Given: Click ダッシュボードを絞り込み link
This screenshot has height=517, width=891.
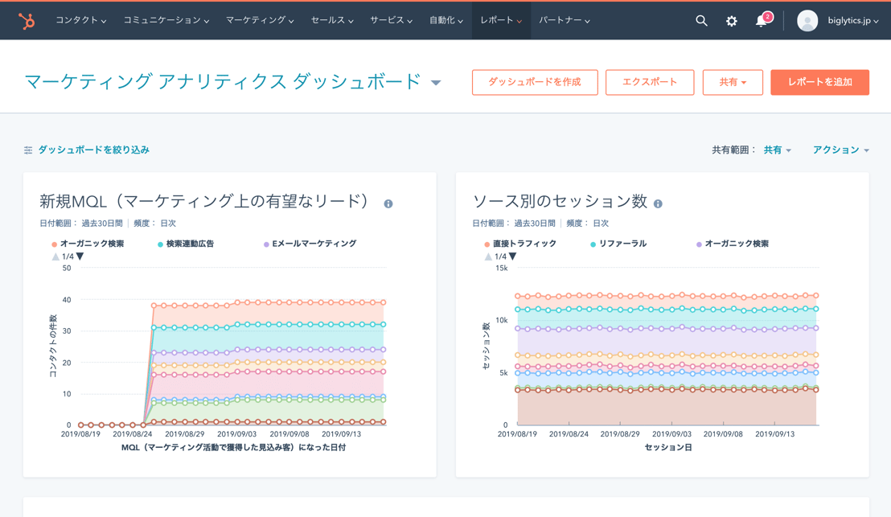Looking at the screenshot, I should [x=94, y=150].
